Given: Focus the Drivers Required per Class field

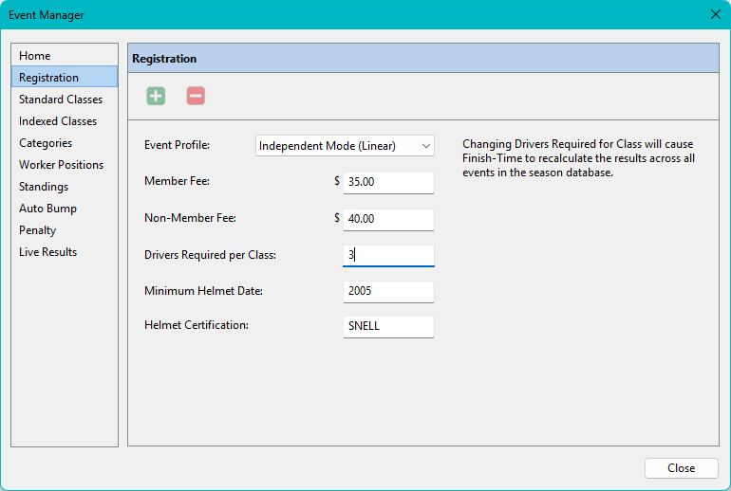Looking at the screenshot, I should coord(388,255).
